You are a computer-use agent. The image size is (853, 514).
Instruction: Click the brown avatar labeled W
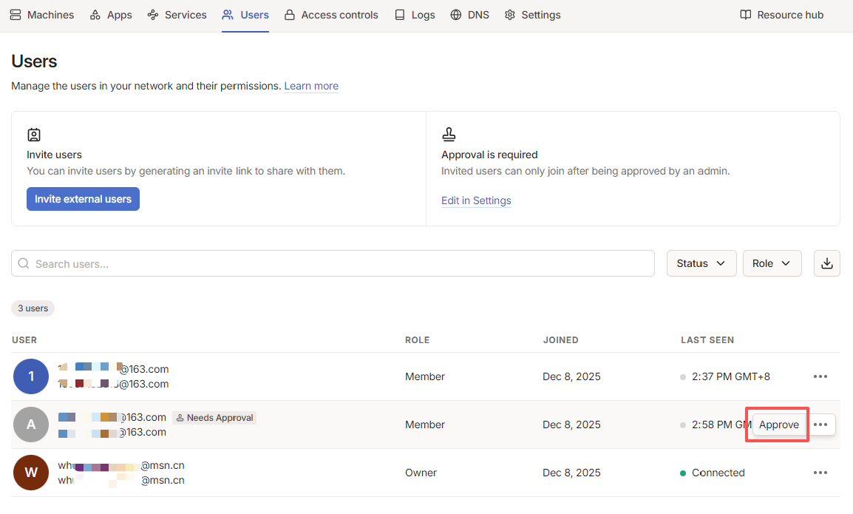click(x=31, y=473)
